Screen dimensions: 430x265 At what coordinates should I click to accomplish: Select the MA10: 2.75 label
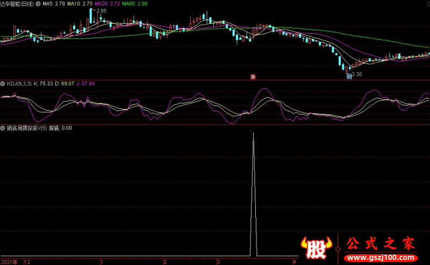80,4
